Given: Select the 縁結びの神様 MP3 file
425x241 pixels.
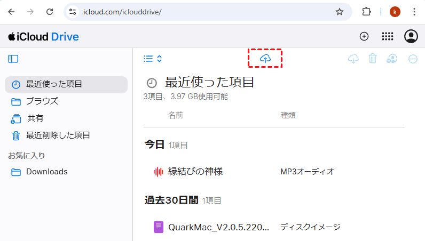Looking at the screenshot, I should [195, 171].
